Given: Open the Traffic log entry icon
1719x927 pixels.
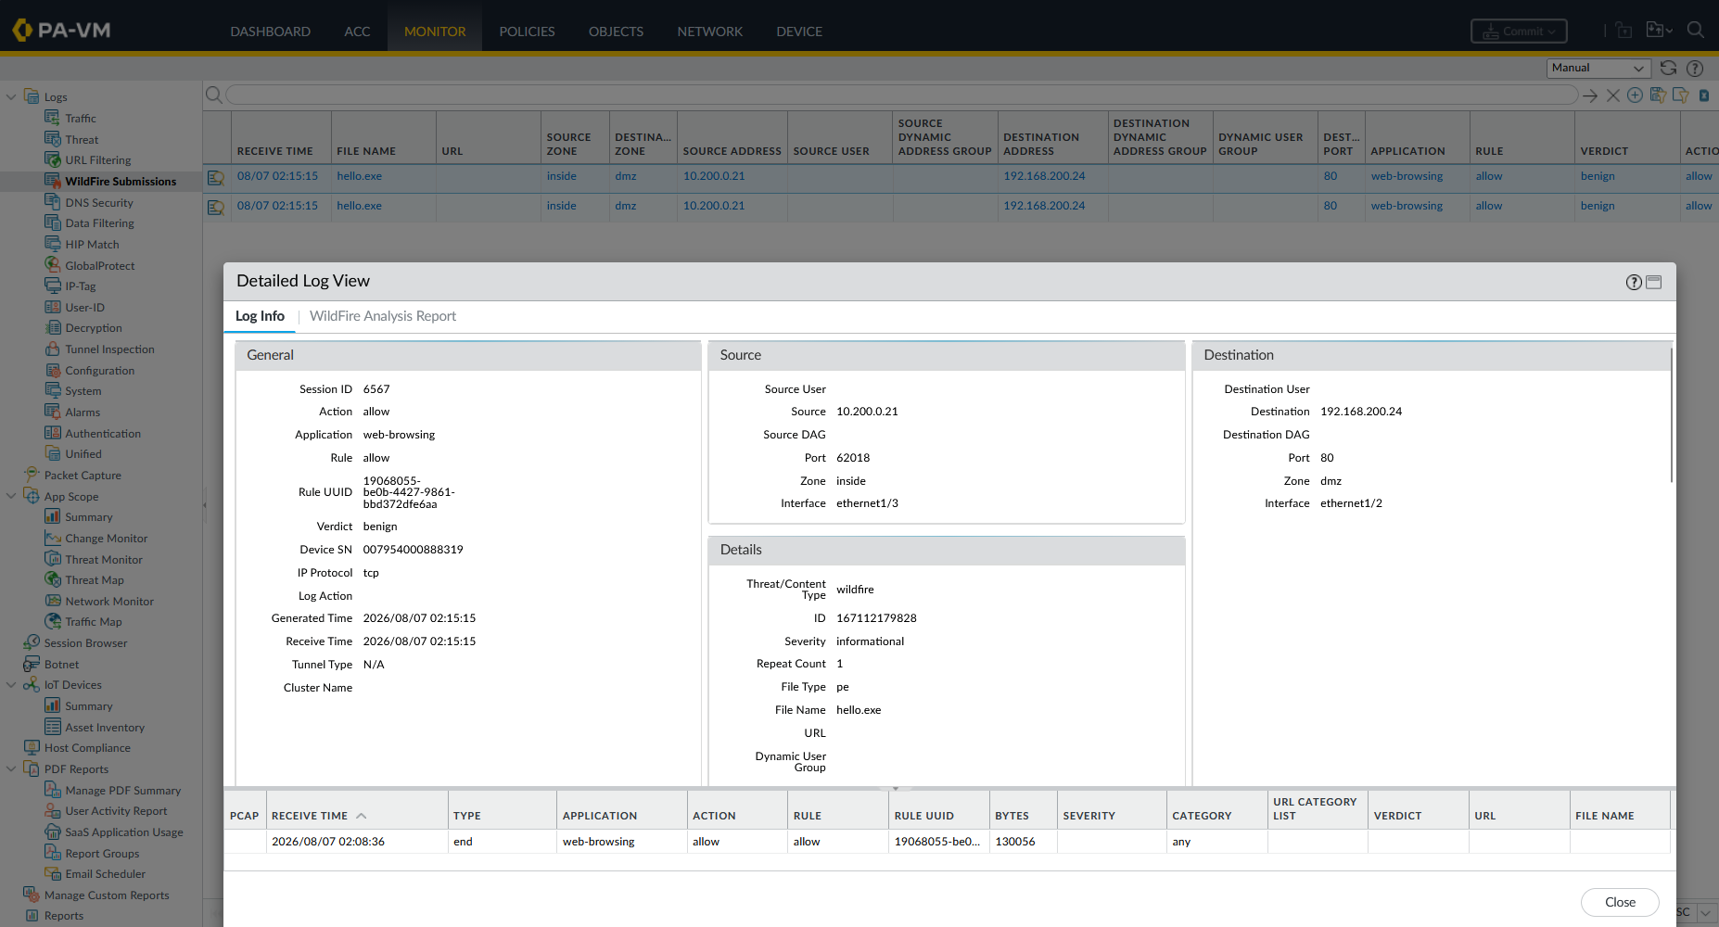Looking at the screenshot, I should 53,118.
